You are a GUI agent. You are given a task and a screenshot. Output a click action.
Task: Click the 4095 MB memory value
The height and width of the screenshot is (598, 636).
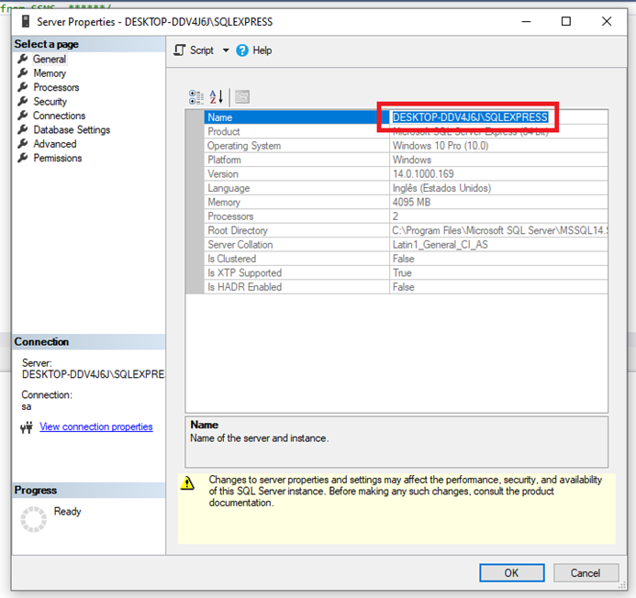tap(411, 203)
